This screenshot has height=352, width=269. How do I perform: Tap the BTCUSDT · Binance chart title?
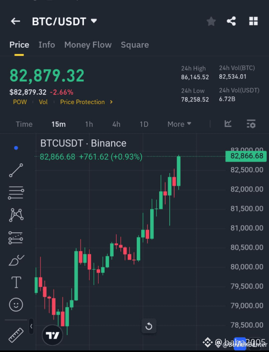83,143
